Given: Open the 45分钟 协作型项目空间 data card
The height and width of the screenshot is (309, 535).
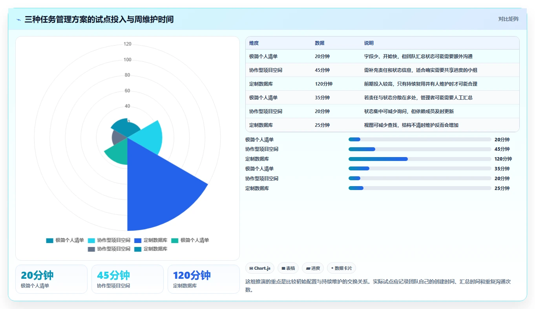Looking at the screenshot, I should click(x=128, y=279).
